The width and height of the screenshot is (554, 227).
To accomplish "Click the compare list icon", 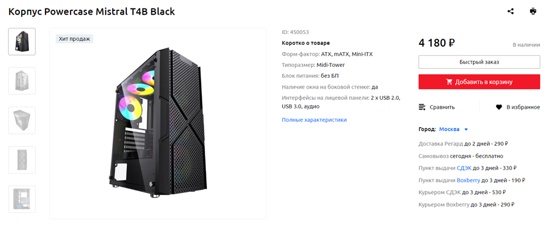I will tap(422, 107).
